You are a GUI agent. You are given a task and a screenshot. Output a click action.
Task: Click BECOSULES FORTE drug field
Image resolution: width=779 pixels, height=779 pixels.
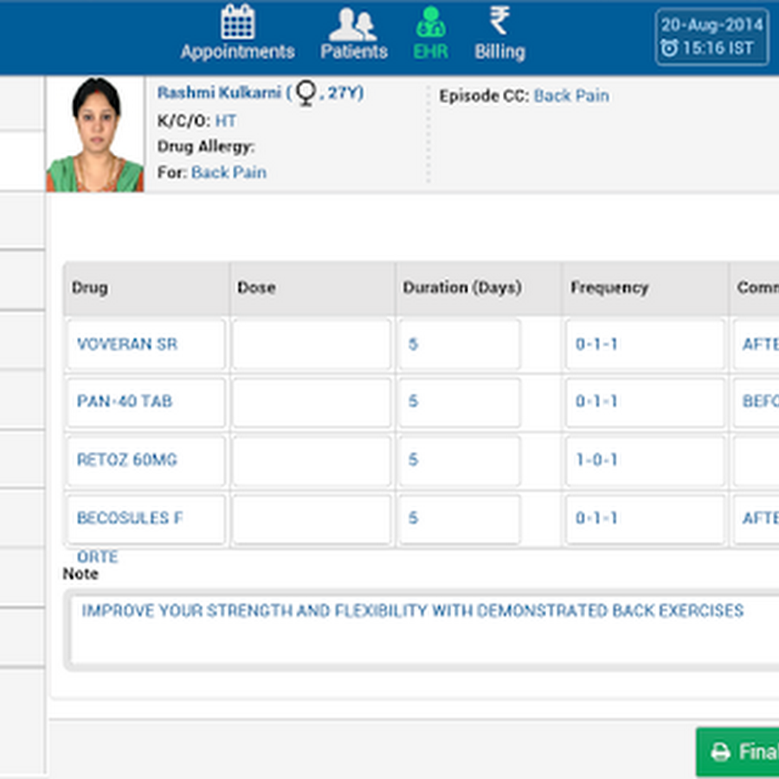click(146, 518)
